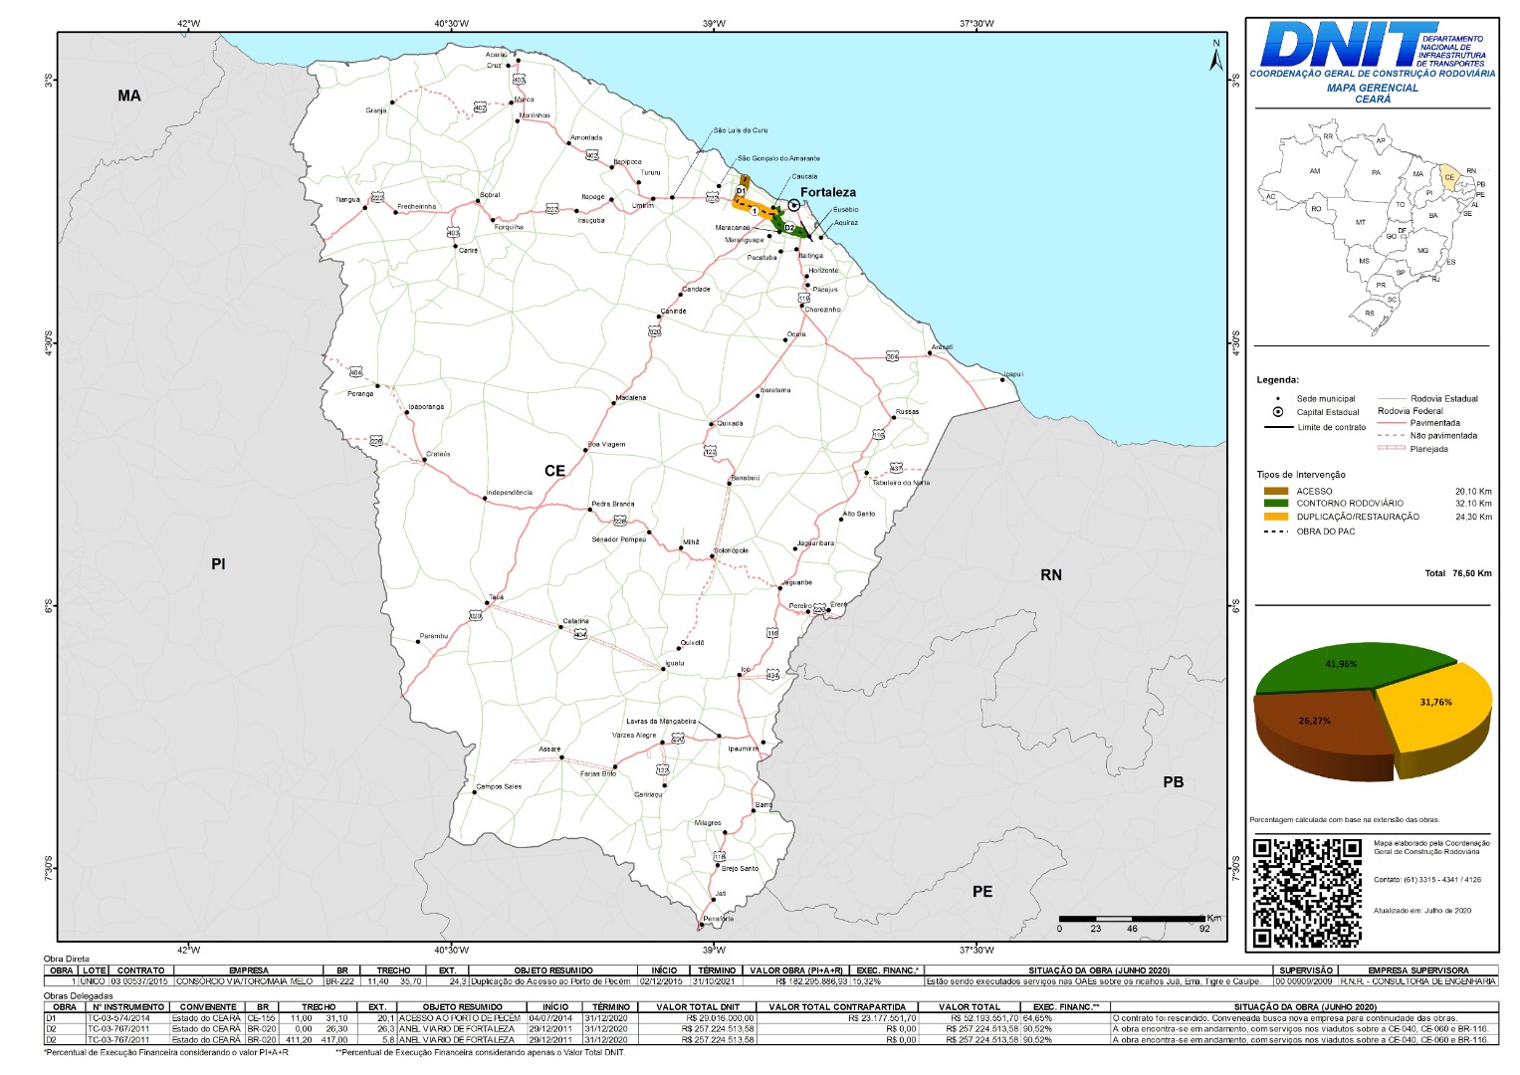
Task: Click the MAPA GERENCIAL CEARÁ title
Action: coord(1372,94)
